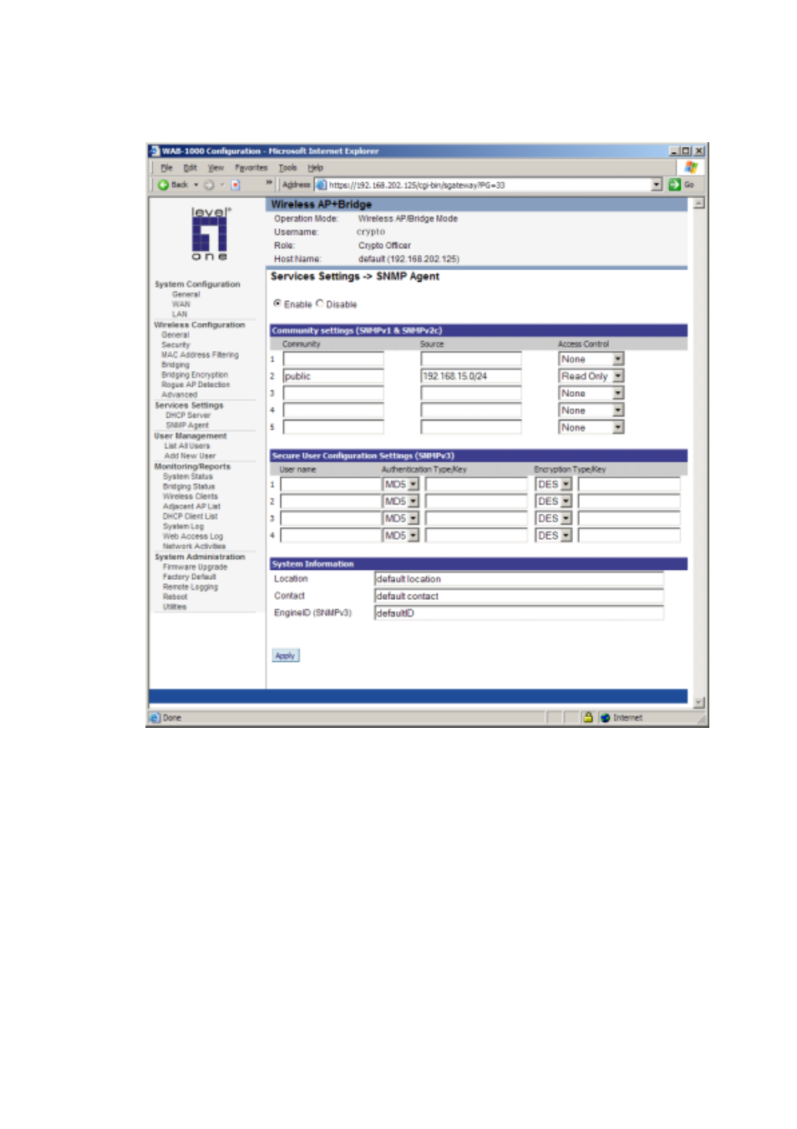
Task: Expand the address bar history dropdown
Action: 657,185
